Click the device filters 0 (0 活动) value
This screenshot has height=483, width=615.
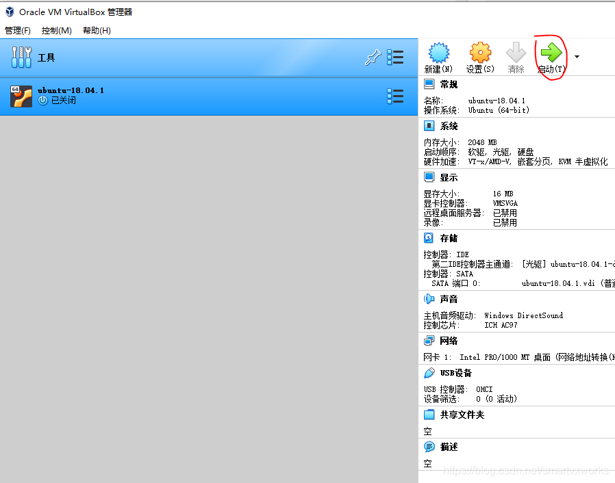point(497,399)
